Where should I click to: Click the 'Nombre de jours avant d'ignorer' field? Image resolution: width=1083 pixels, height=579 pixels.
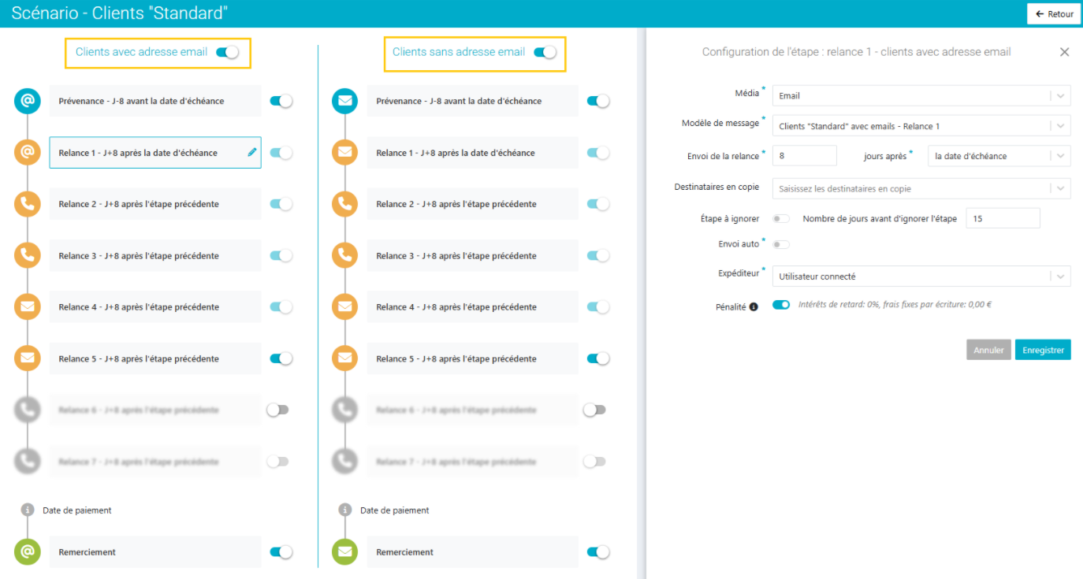(1003, 218)
